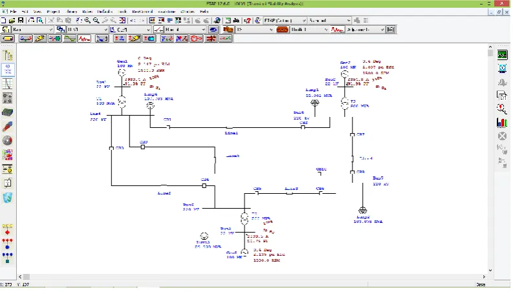Restore the inner document window
The height and width of the screenshot is (292, 513).
click(x=499, y=12)
